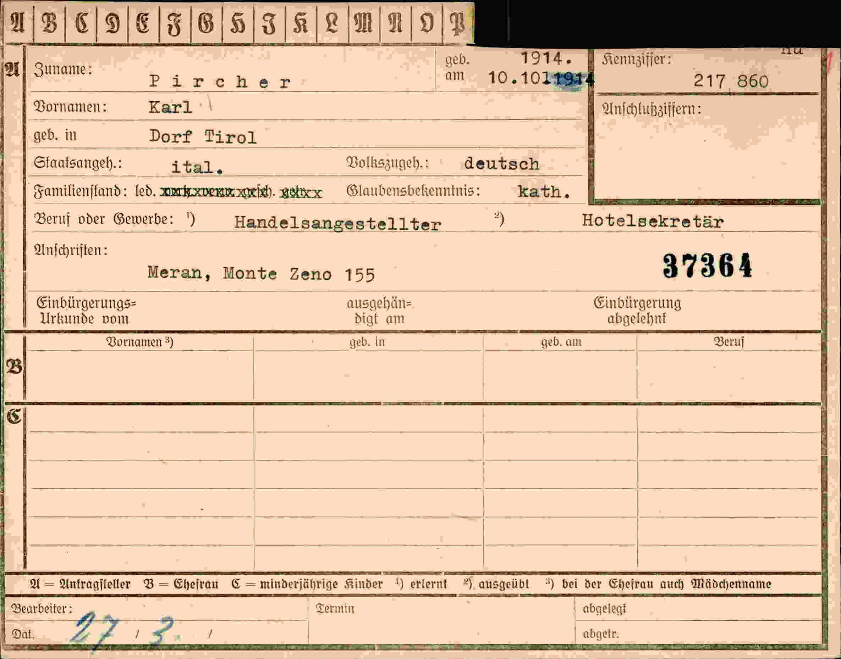841x659 pixels.
Task: Click the 'Dat.' label
Action: (x=23, y=634)
